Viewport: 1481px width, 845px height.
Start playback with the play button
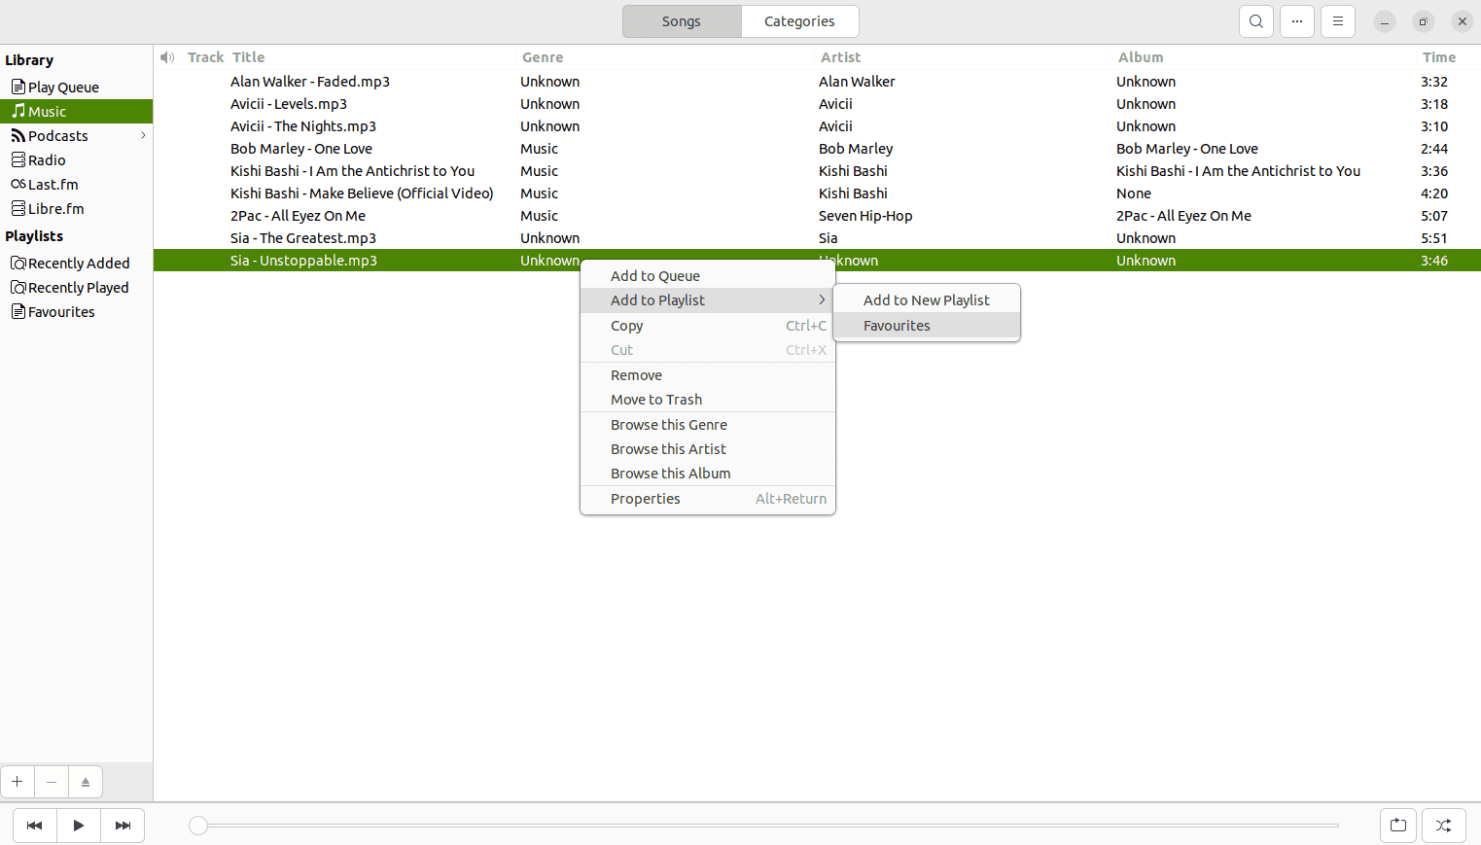tap(78, 825)
